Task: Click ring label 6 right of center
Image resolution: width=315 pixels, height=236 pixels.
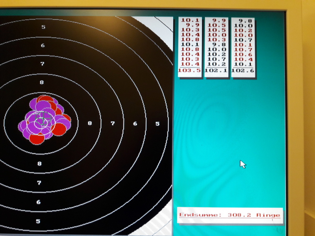Action: click(135, 124)
